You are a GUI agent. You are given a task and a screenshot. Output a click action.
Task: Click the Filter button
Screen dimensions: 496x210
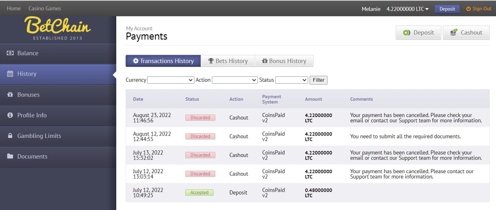click(x=319, y=80)
